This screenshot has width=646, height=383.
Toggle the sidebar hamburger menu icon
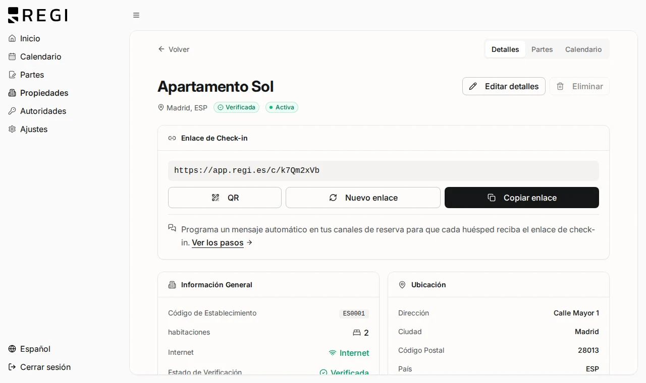(x=136, y=15)
